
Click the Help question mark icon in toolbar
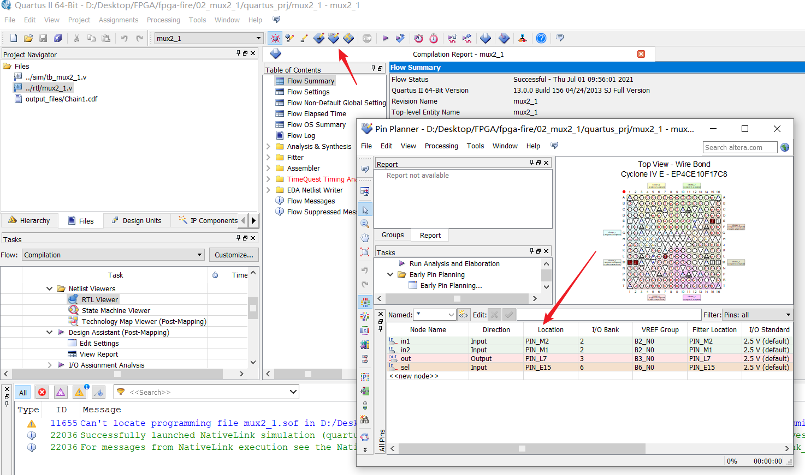tap(541, 38)
